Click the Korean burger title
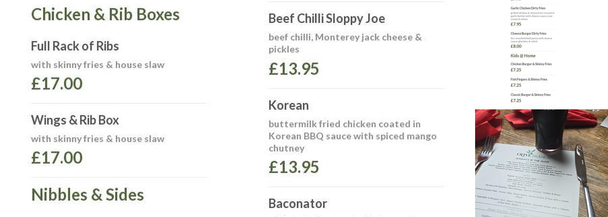The width and height of the screenshot is (608, 217). pyautogui.click(x=288, y=105)
